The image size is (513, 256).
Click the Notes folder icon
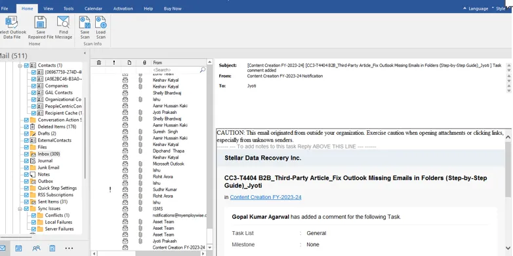33,174
